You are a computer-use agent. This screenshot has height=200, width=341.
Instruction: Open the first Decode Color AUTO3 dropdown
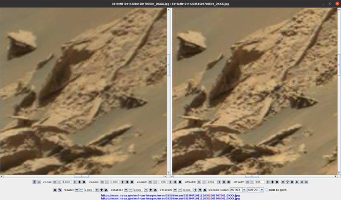[238, 190]
